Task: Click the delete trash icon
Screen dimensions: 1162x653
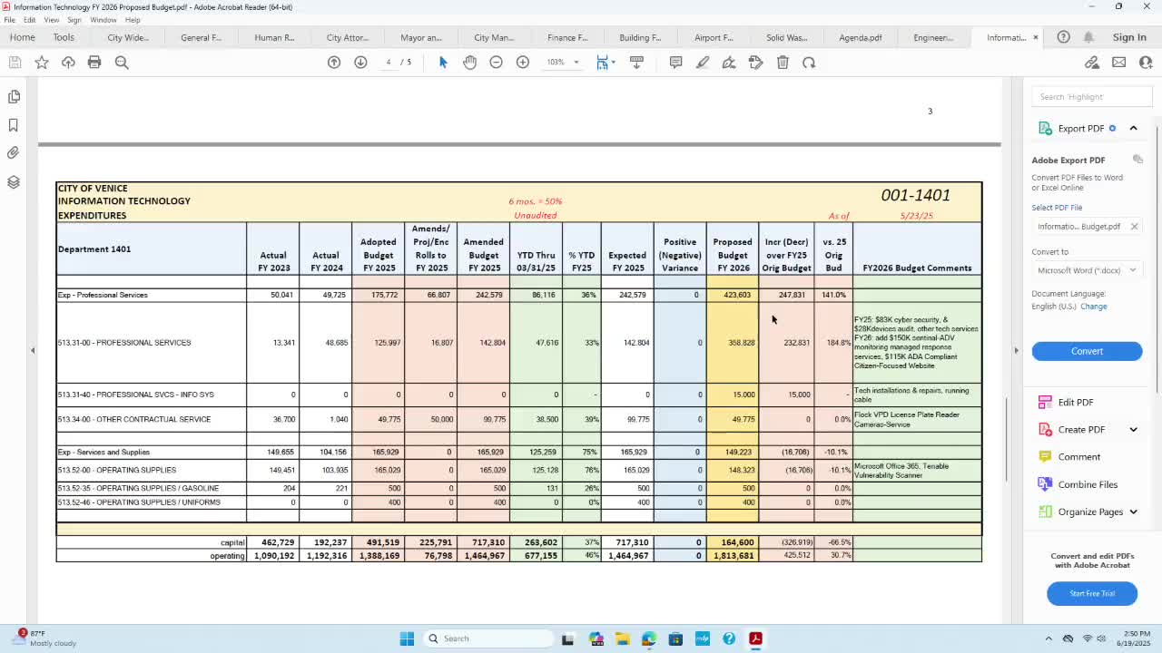Action: (783, 62)
